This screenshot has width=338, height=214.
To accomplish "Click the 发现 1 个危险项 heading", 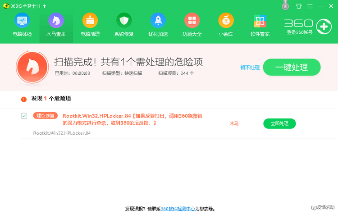I will [x=51, y=99].
